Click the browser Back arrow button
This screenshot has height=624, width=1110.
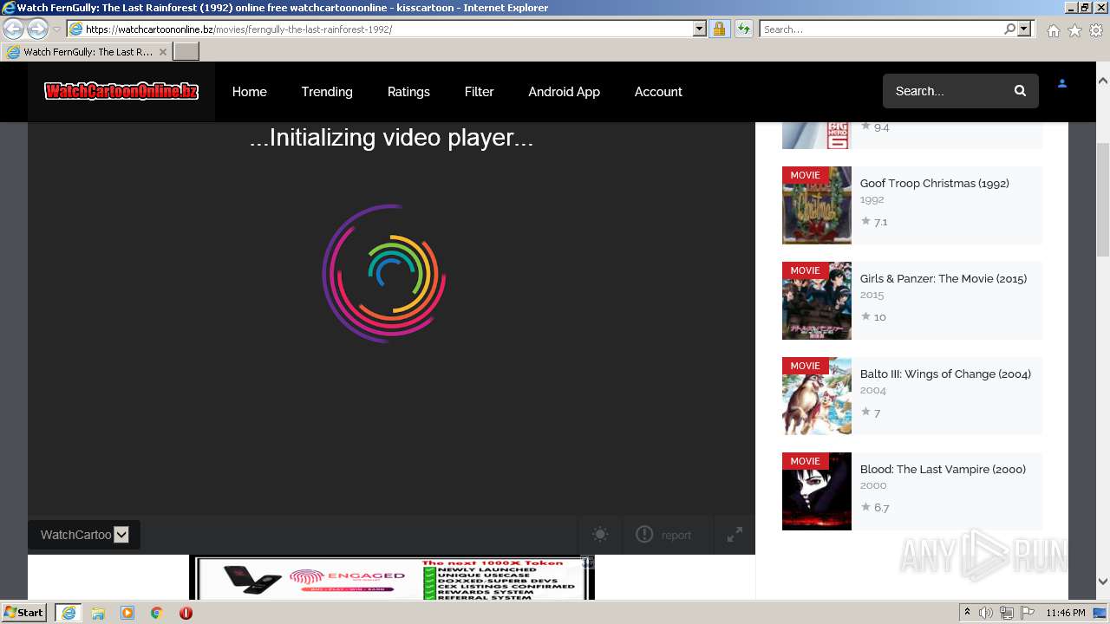click(x=14, y=29)
